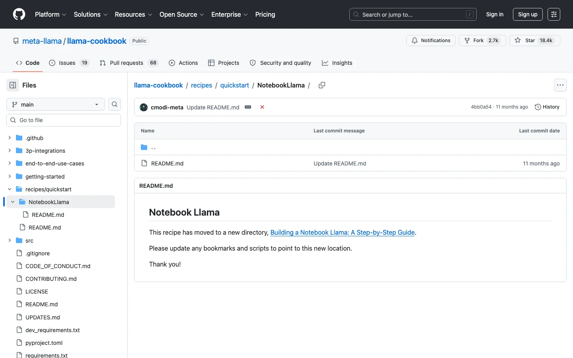The height and width of the screenshot is (358, 573).
Task: Expand the .github folder
Action: 10,138
